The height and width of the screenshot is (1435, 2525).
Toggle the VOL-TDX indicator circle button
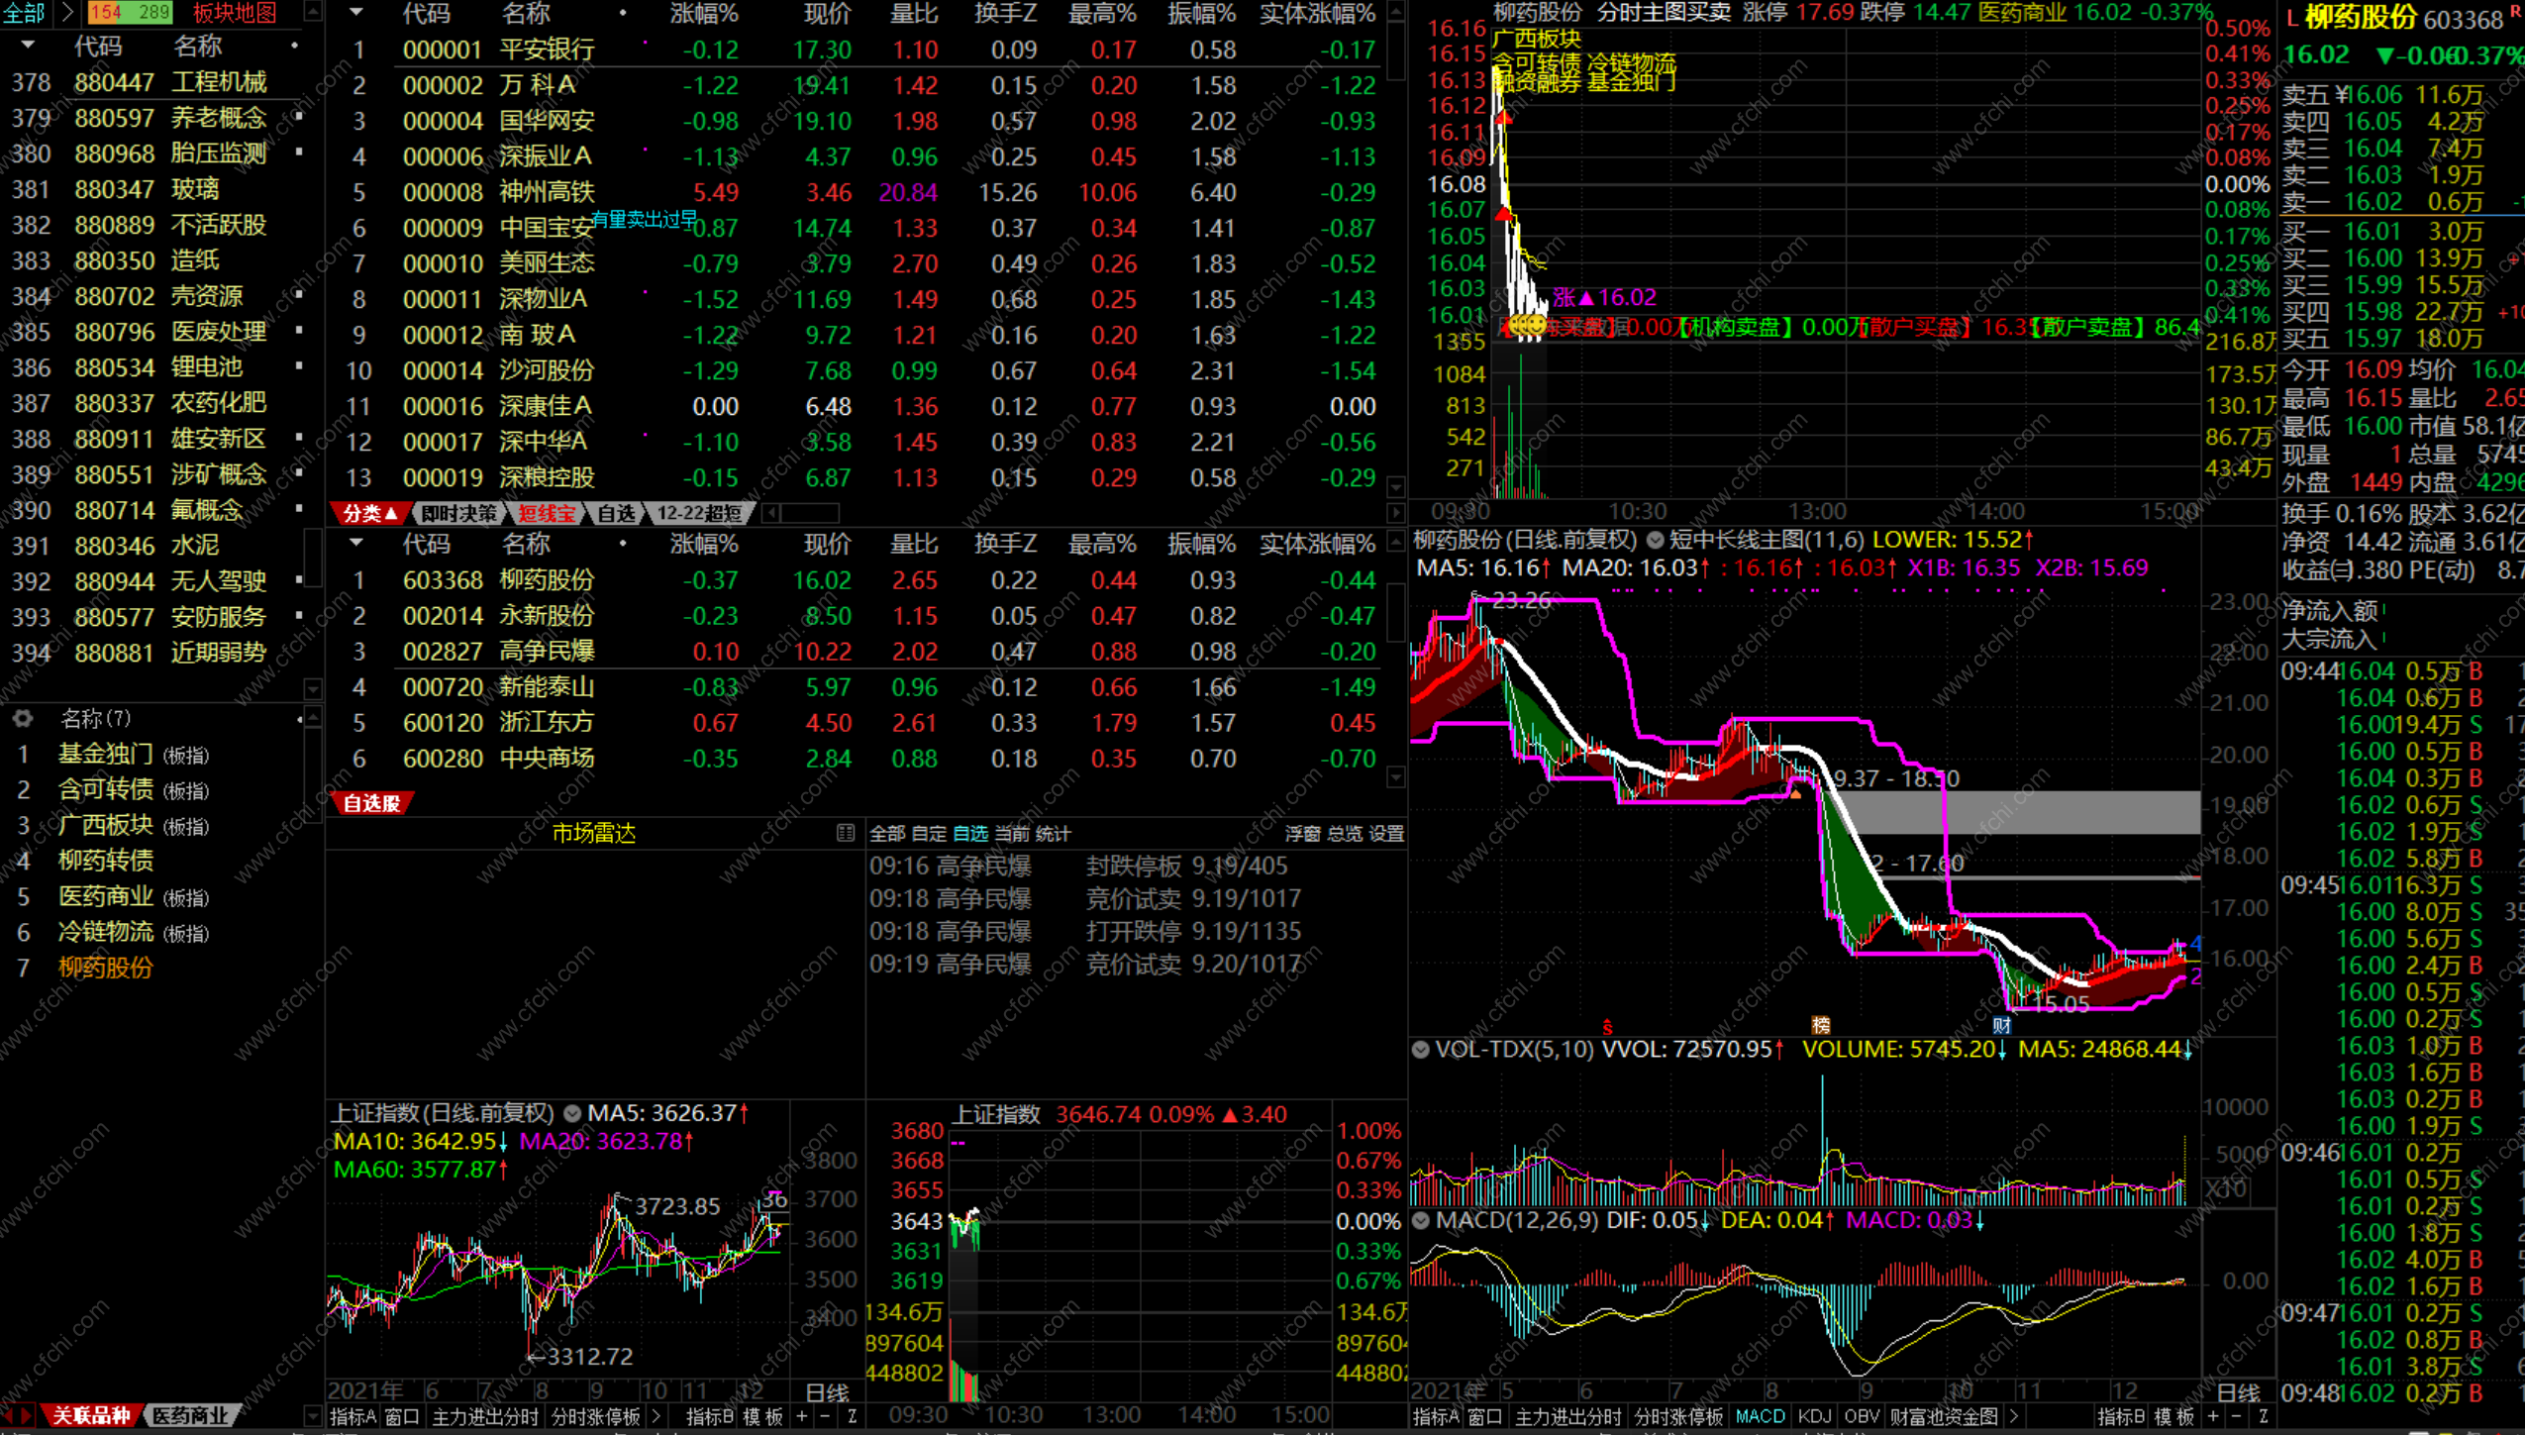1421,1049
